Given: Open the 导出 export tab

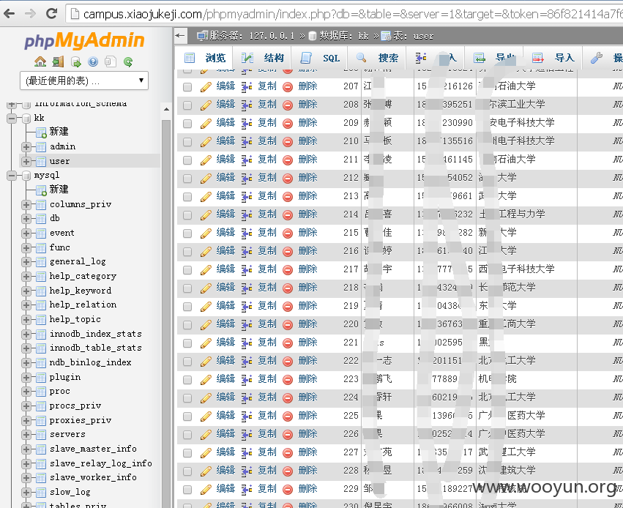Looking at the screenshot, I should click(495, 58).
